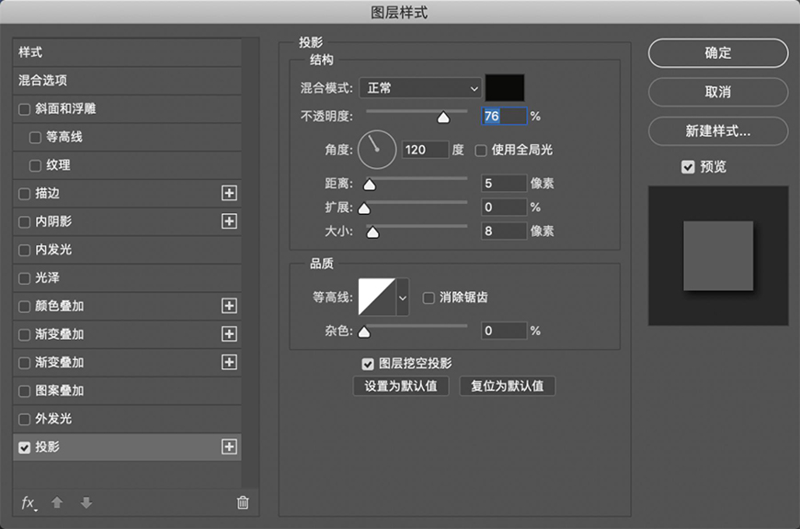Image resolution: width=800 pixels, height=529 pixels.
Task: Click the 不透明度 slider handle
Action: tap(443, 118)
